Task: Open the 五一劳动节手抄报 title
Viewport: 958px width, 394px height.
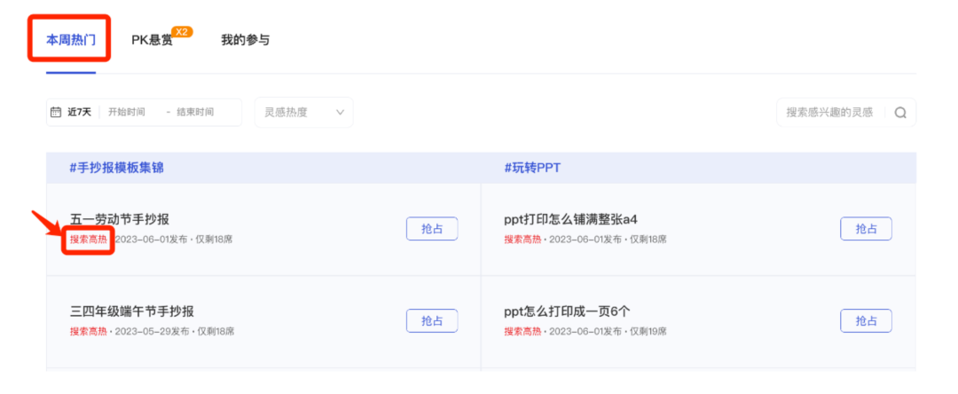Action: pyautogui.click(x=120, y=220)
